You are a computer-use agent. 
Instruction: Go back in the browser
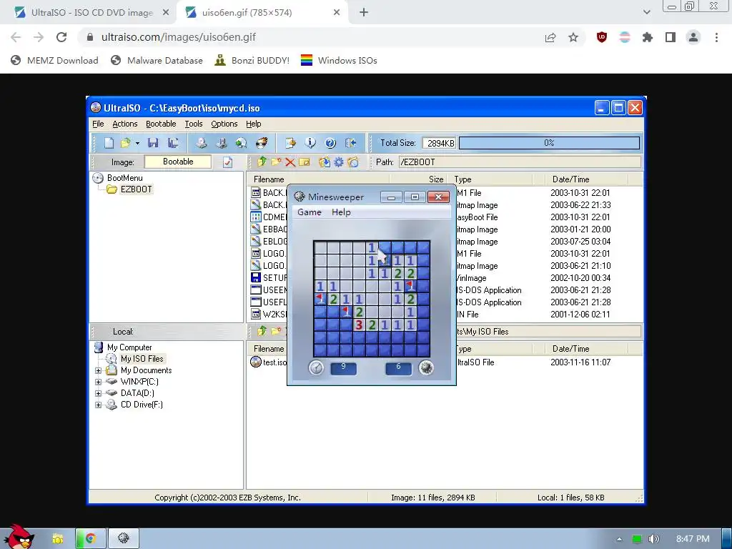point(16,37)
